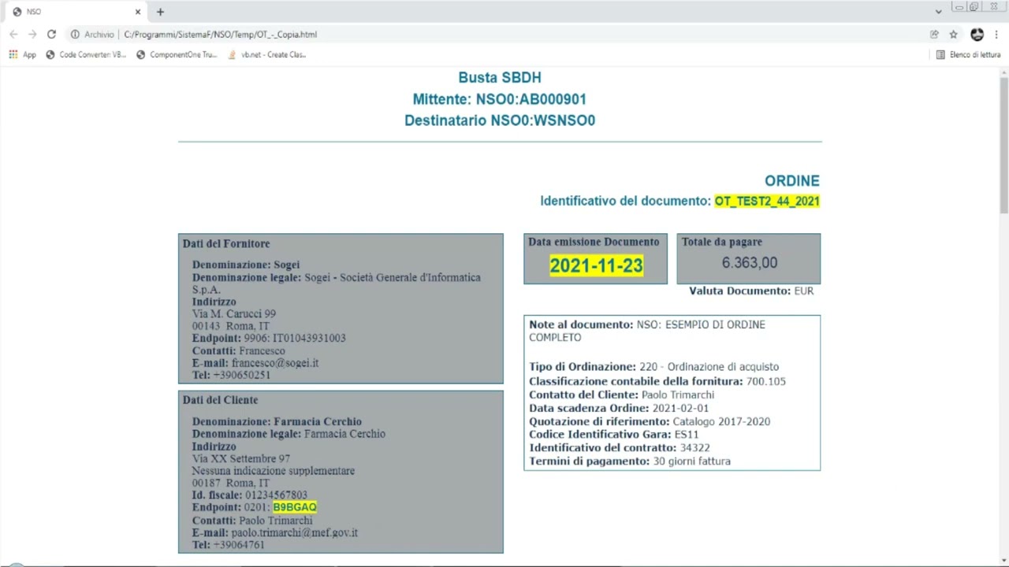Viewport: 1009px width, 567px height.
Task: Click the Dati del Fornitore header
Action: pos(226,243)
